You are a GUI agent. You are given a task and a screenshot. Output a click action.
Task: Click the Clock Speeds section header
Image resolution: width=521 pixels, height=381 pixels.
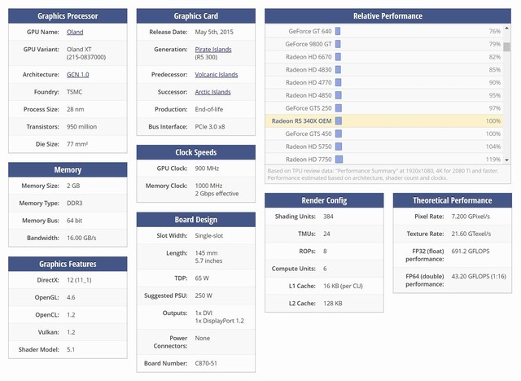click(x=196, y=152)
